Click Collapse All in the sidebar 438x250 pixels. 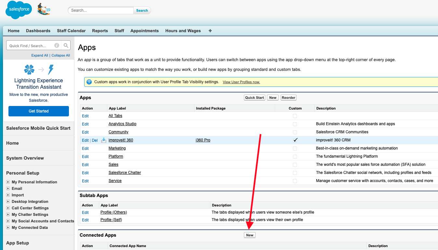61,55
